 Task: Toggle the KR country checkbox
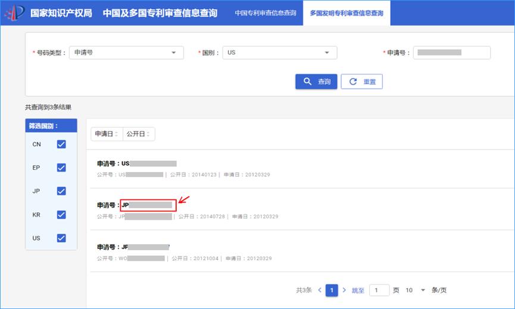(61, 214)
